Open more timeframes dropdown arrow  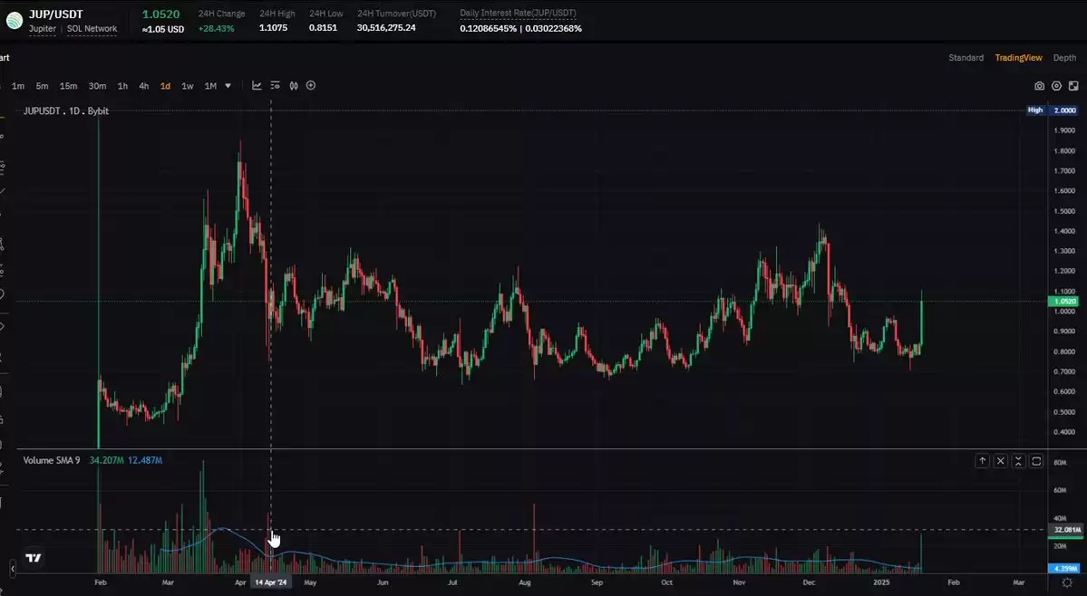228,86
